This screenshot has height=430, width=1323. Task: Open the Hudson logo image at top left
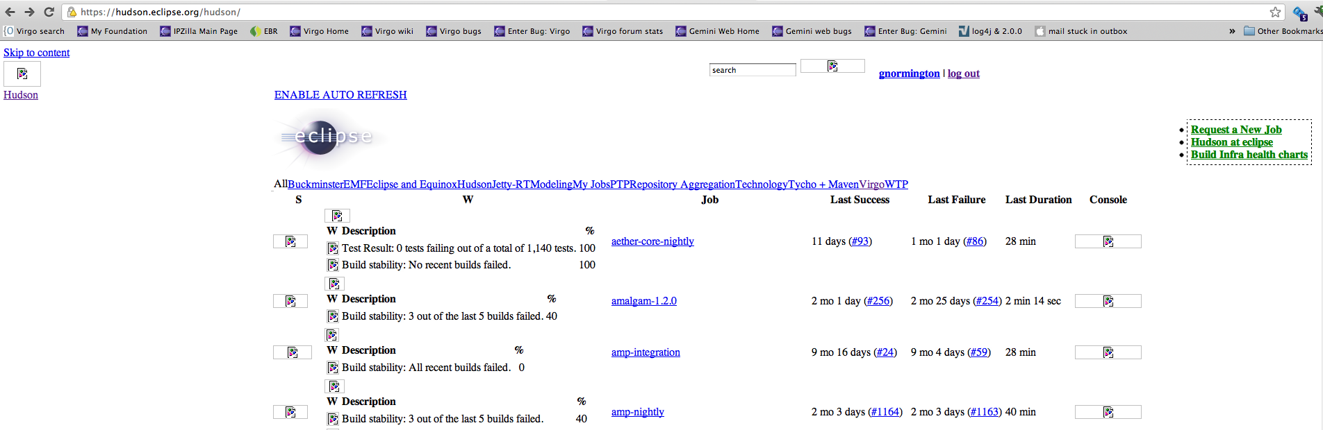point(22,74)
